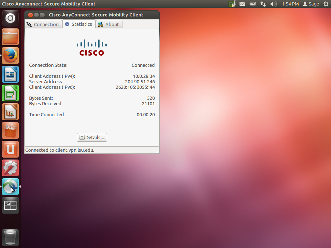331x248 pixels.
Task: Click the Connected state value
Action: 143,65
